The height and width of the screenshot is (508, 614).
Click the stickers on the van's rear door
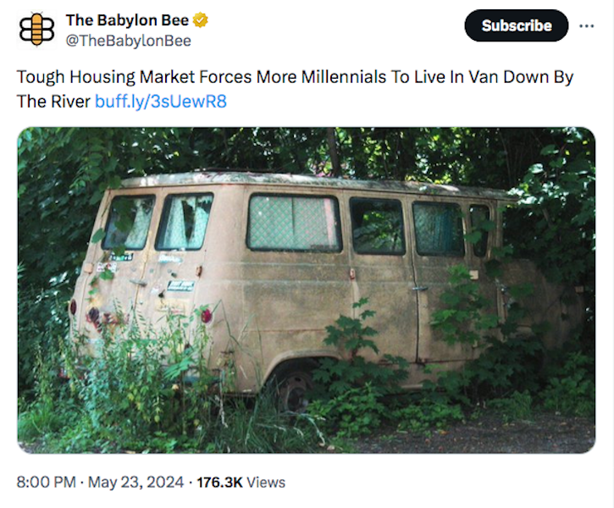pos(178,285)
